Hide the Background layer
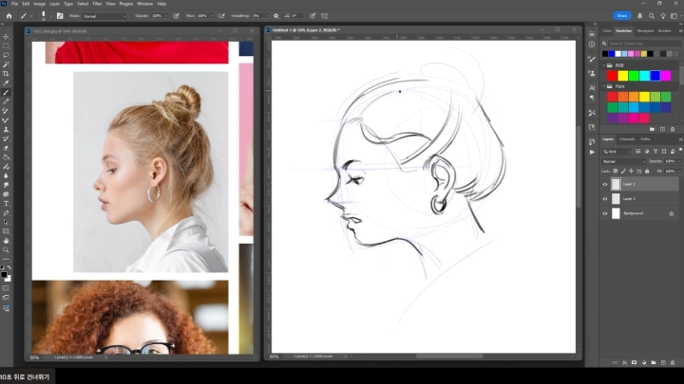The height and width of the screenshot is (384, 684). point(605,213)
